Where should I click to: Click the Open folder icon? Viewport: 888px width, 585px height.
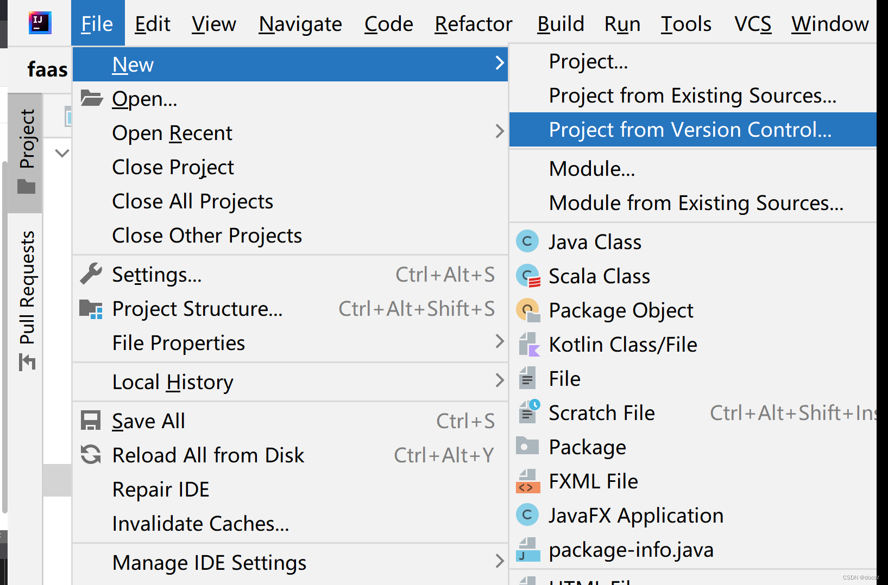click(91, 98)
